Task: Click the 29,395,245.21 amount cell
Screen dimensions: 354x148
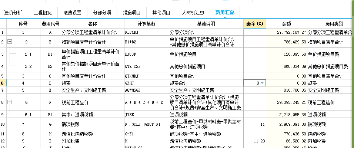Action: tap(287, 102)
